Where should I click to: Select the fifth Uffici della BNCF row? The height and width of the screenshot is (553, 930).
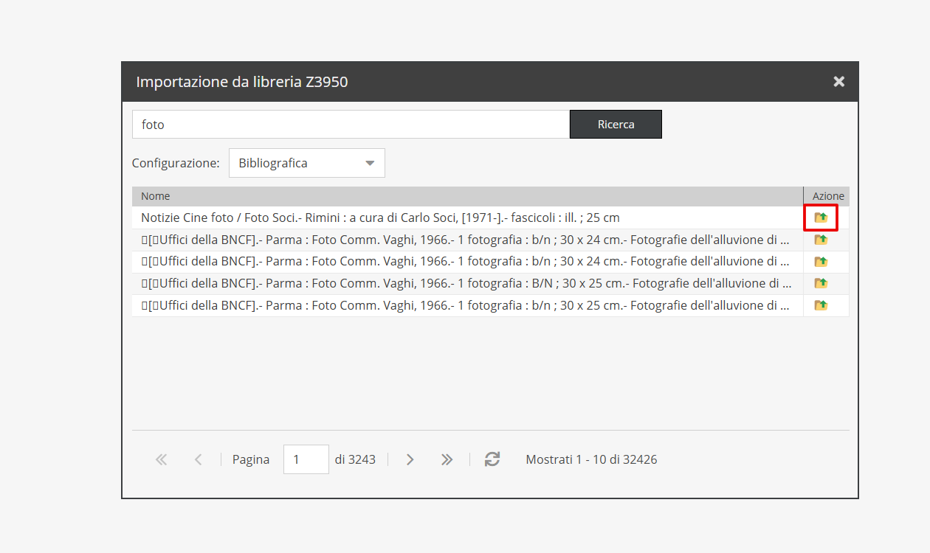pos(466,305)
